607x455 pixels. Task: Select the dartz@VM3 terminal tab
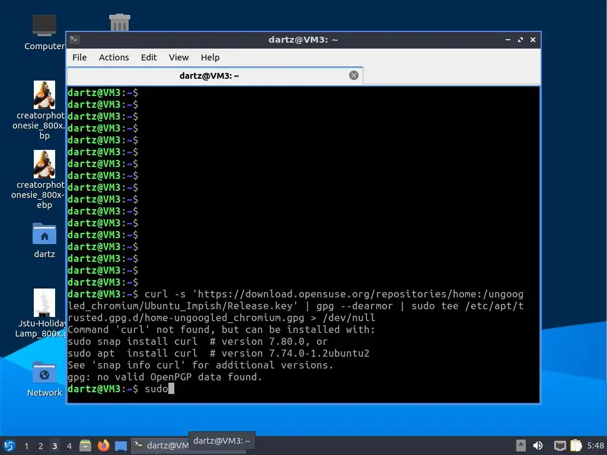point(215,75)
